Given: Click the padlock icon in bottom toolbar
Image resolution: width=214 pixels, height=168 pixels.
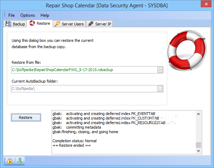Looking at the screenshot, I should (10, 160).
